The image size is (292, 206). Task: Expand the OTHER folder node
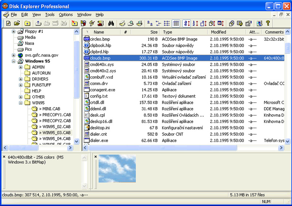[x=21, y=97]
